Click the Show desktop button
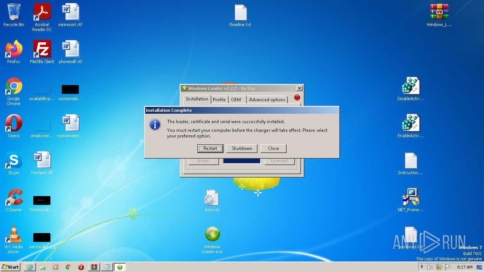484x272 pixels. [480, 267]
